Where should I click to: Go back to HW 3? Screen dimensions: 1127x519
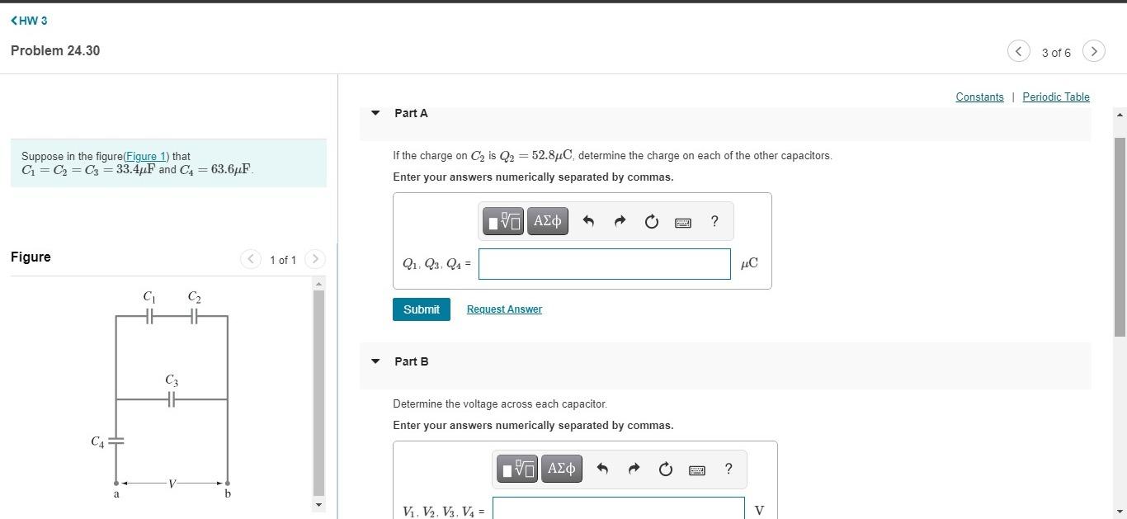[x=29, y=21]
